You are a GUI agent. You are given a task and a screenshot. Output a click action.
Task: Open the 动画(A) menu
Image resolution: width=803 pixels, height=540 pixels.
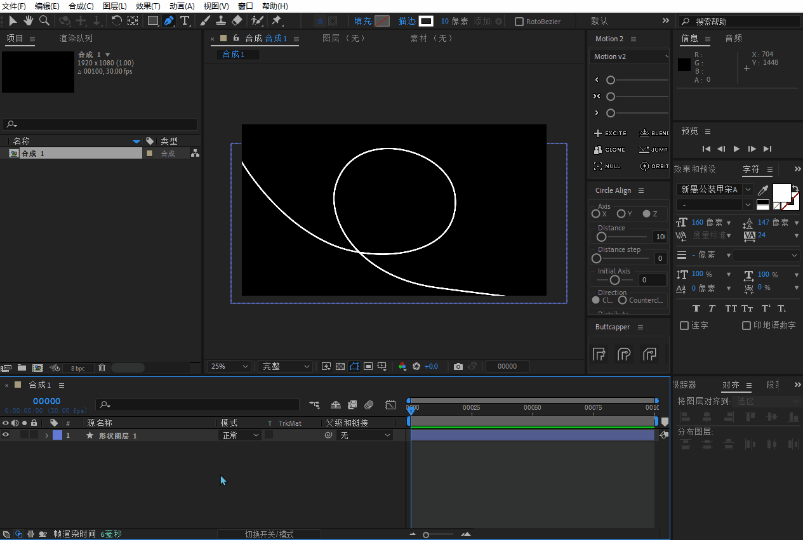point(182,6)
